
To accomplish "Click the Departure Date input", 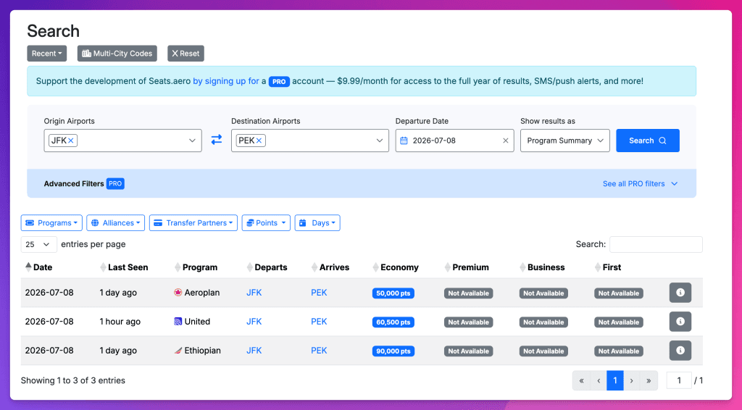I will point(455,141).
